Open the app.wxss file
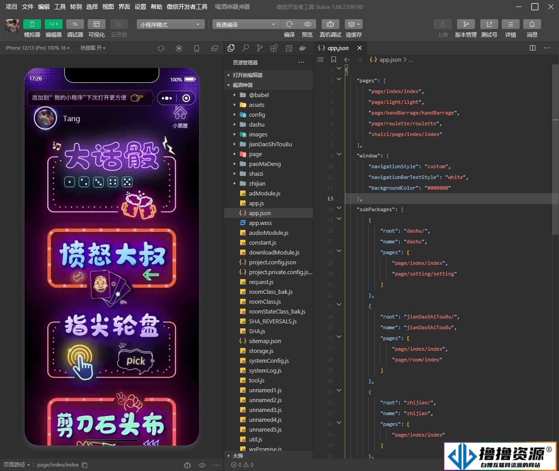 click(x=268, y=223)
